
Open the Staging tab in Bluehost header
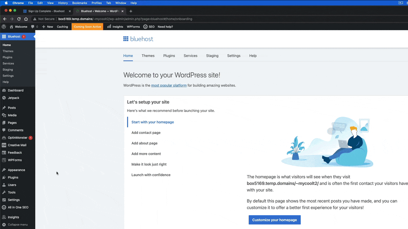click(212, 56)
